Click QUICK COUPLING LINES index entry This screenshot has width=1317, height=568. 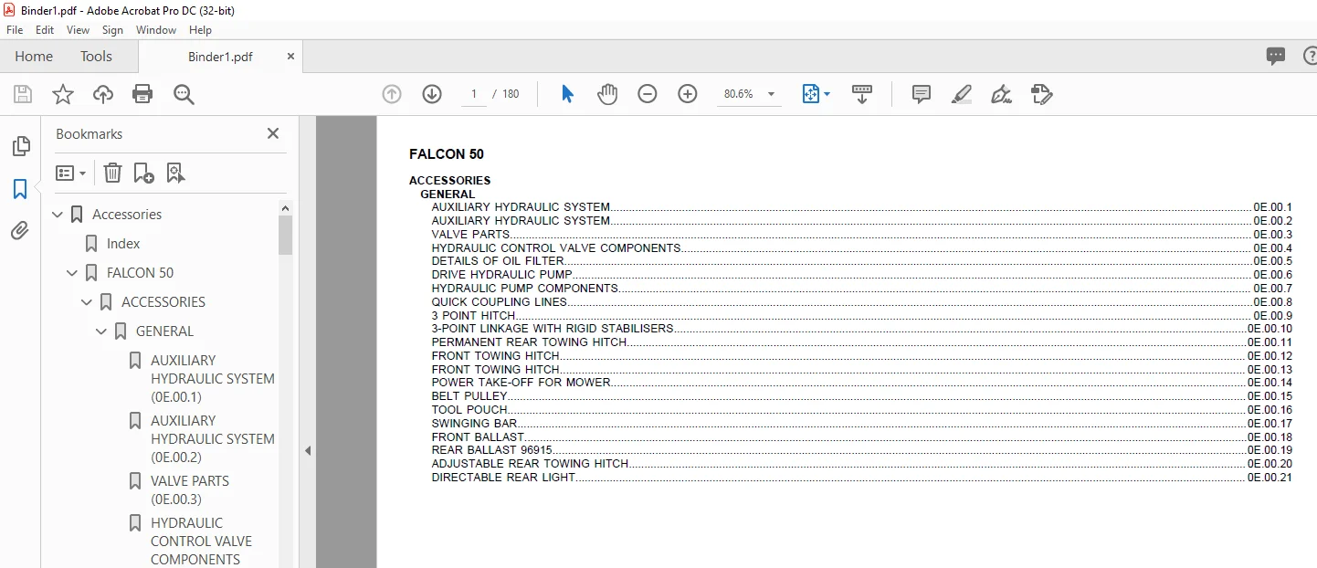click(499, 301)
